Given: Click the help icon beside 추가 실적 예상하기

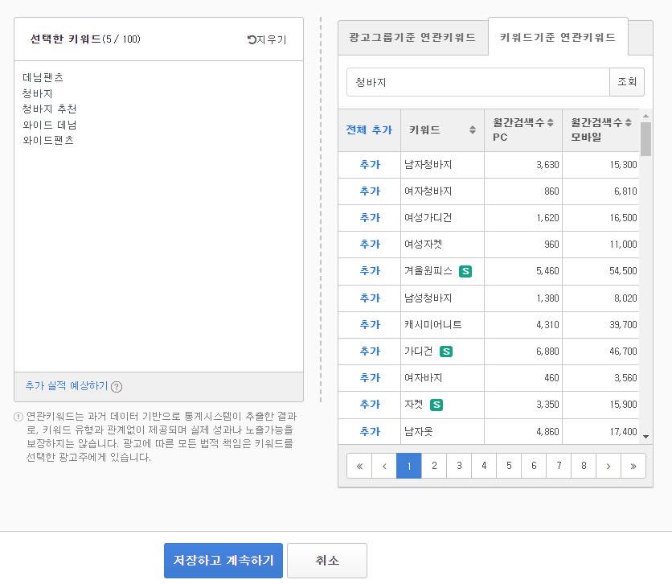Looking at the screenshot, I should (117, 387).
